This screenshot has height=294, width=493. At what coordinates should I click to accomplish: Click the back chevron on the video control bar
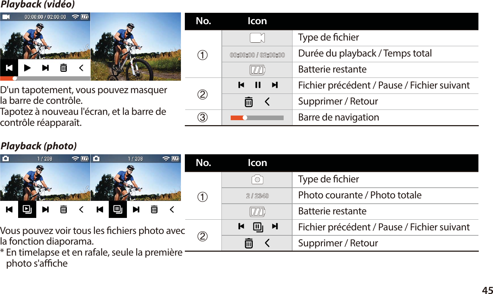click(x=81, y=68)
